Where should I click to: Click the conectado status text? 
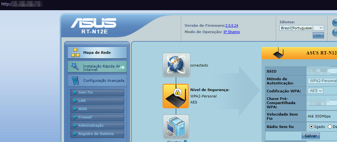coord(199,65)
